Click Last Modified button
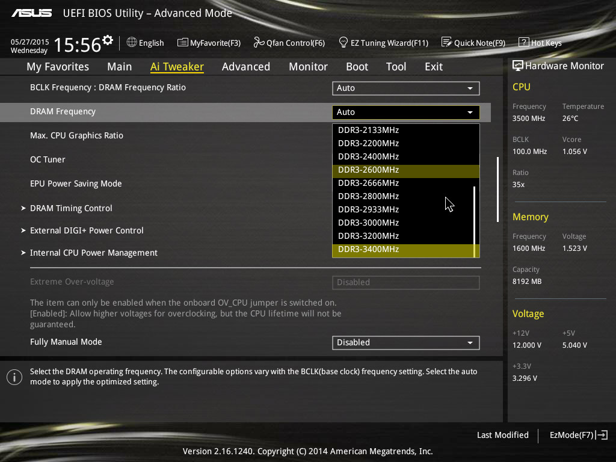 tap(502, 435)
